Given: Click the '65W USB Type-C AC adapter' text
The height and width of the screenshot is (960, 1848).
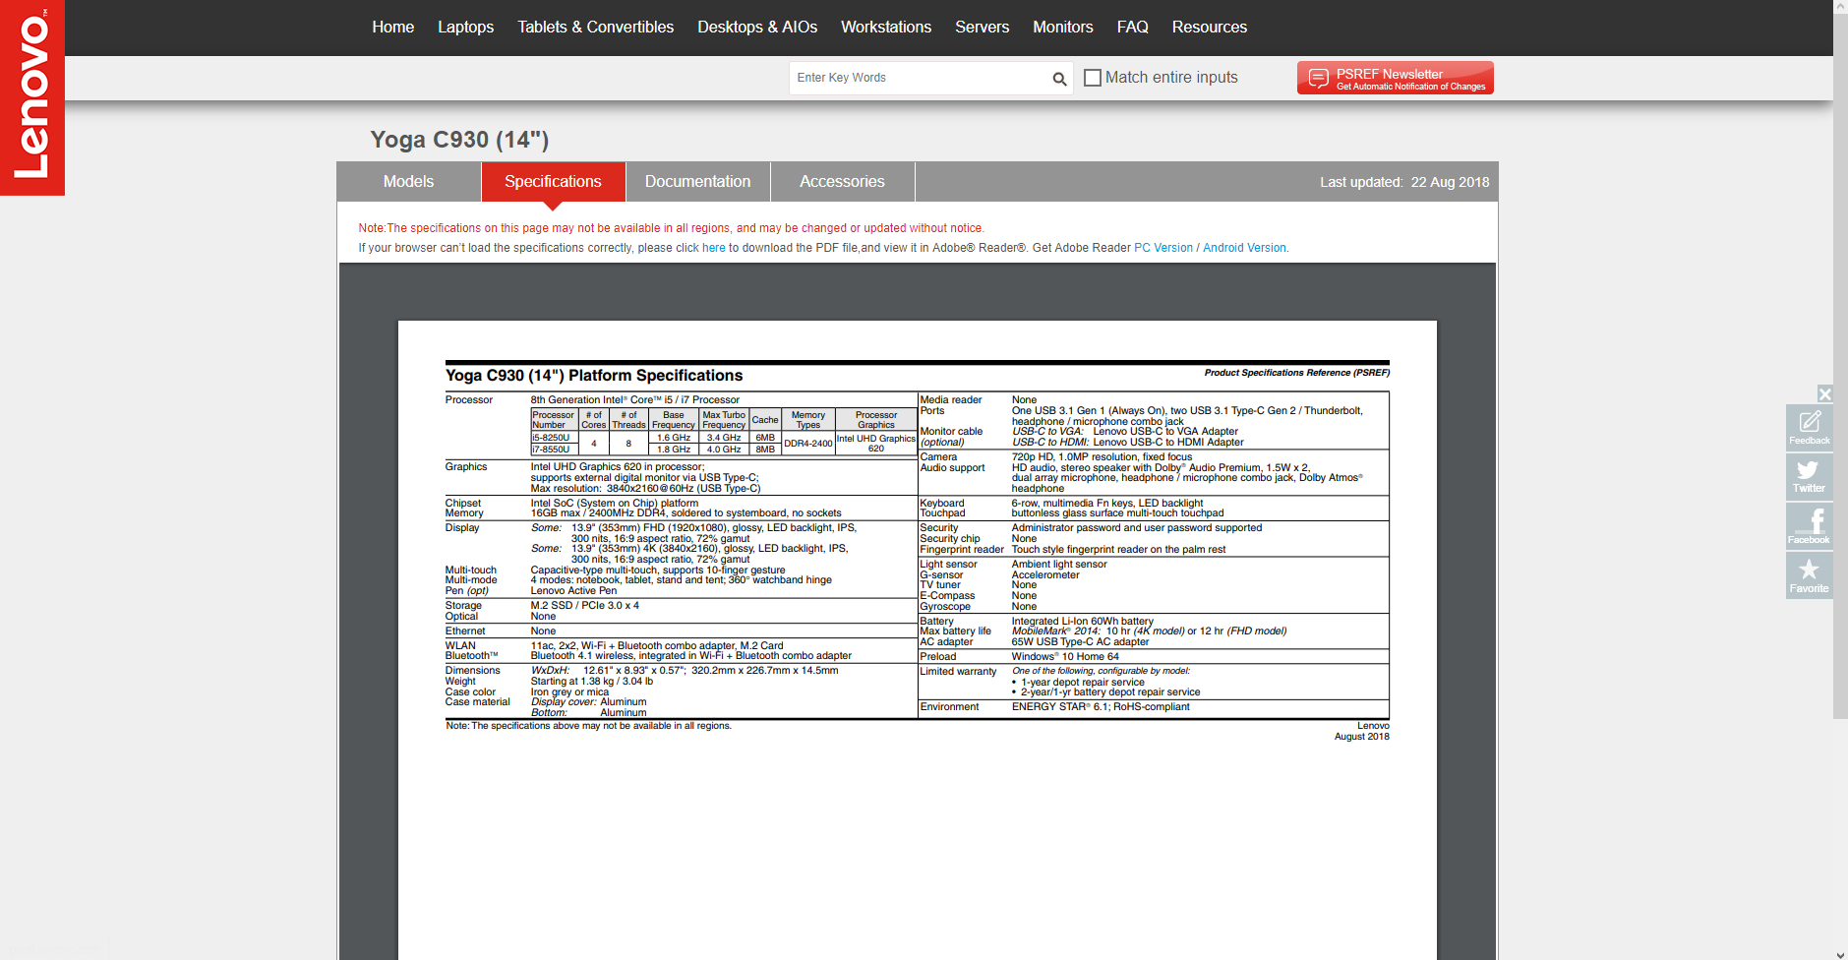Looking at the screenshot, I should point(1080,642).
